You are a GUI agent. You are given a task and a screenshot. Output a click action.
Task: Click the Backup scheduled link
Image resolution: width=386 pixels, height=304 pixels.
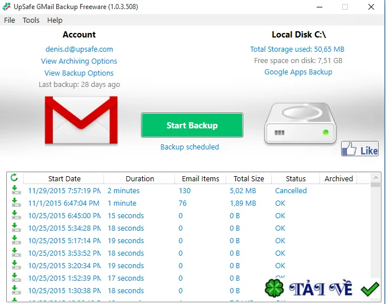coord(189,147)
